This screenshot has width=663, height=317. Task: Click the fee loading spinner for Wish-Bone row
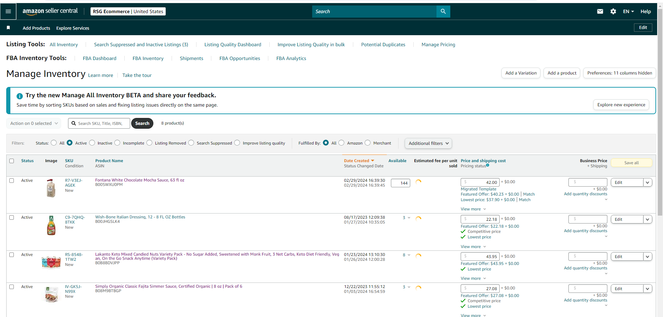pyautogui.click(x=419, y=218)
